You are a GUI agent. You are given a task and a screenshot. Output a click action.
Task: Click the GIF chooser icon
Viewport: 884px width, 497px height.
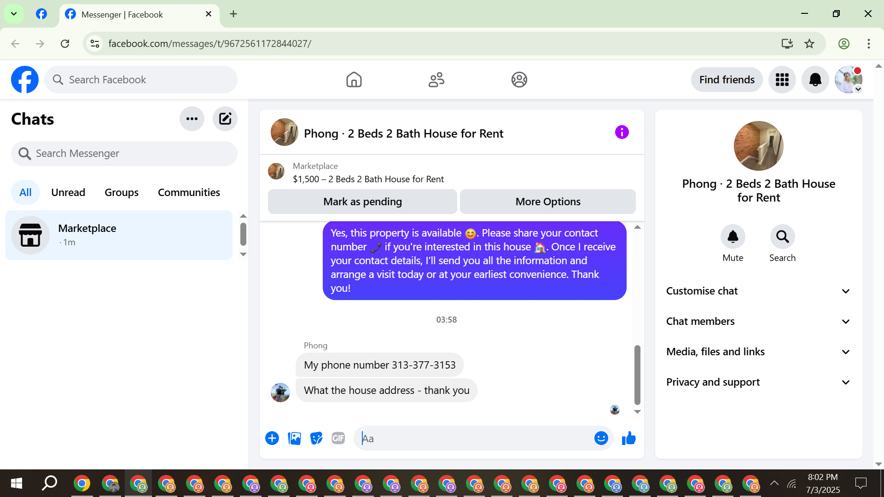(338, 438)
